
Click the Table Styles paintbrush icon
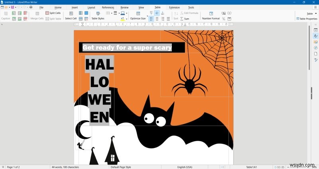tap(98, 14)
